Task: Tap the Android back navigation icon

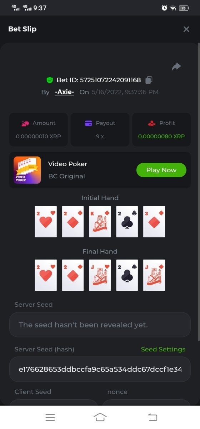Action: click(152, 417)
